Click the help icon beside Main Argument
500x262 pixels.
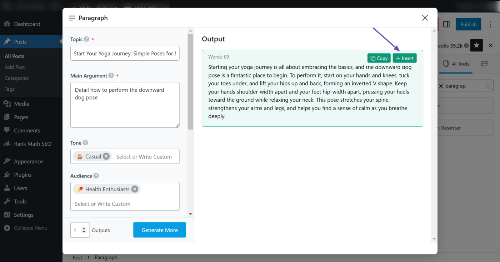111,76
